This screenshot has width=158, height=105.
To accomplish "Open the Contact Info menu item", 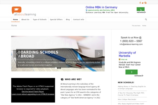I will click(78, 19).
